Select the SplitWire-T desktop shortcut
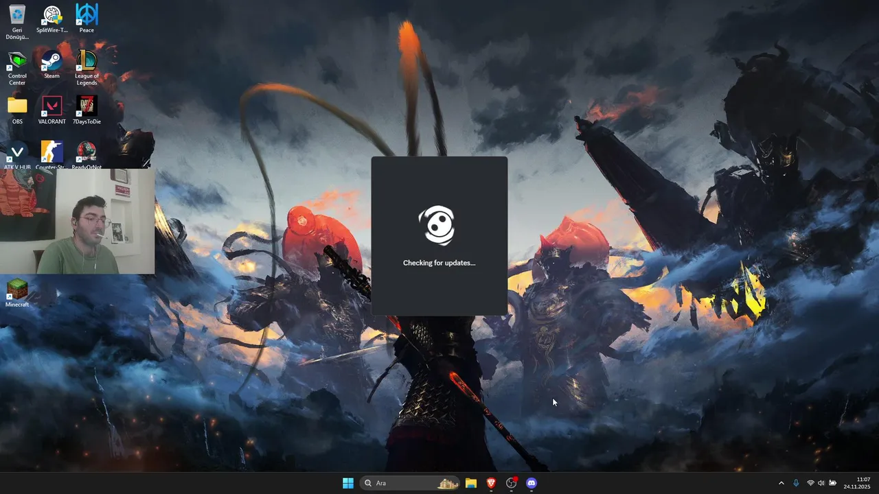 coord(52,19)
